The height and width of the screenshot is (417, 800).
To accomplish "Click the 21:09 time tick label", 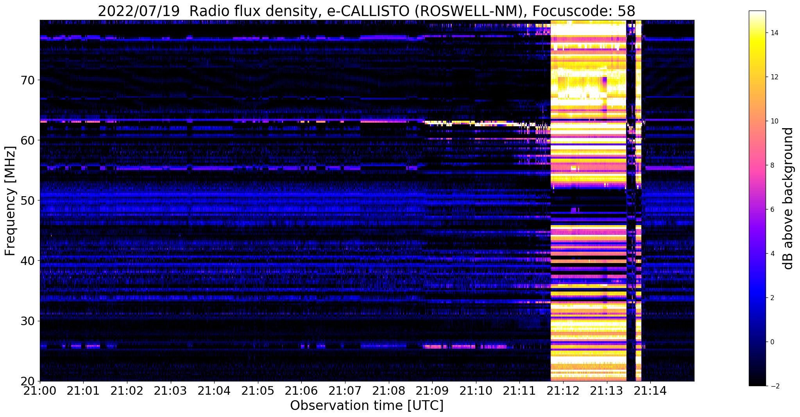I will [x=432, y=390].
